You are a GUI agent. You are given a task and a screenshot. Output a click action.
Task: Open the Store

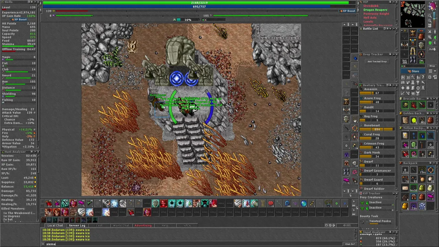(413, 71)
